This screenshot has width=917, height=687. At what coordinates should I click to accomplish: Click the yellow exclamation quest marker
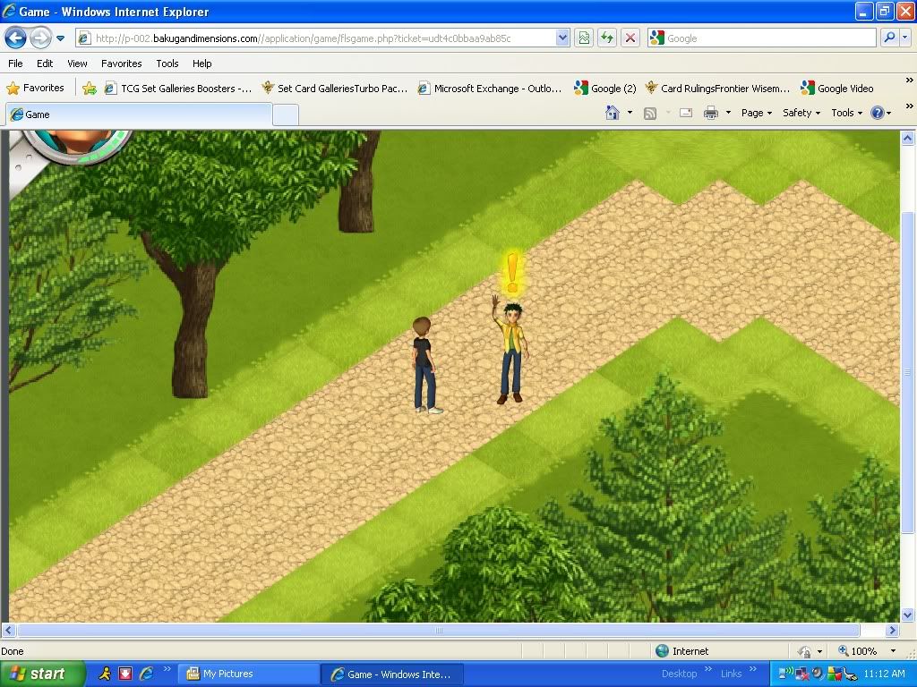coord(512,272)
